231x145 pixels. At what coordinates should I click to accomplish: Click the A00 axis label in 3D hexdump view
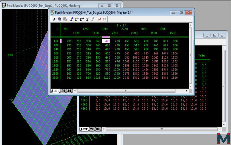click(x=10, y=55)
